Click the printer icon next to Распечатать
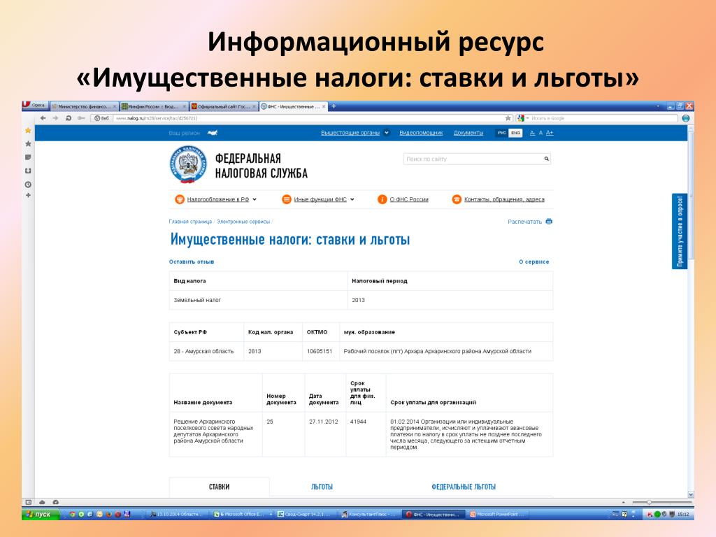The image size is (716, 537). click(549, 222)
